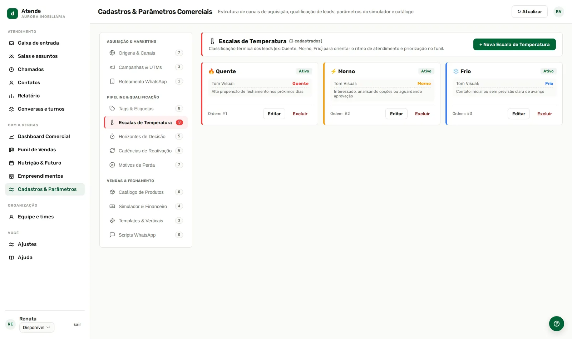Click the Cadências de Reativação refresh icon
Image resolution: width=572 pixels, height=339 pixels.
click(112, 151)
